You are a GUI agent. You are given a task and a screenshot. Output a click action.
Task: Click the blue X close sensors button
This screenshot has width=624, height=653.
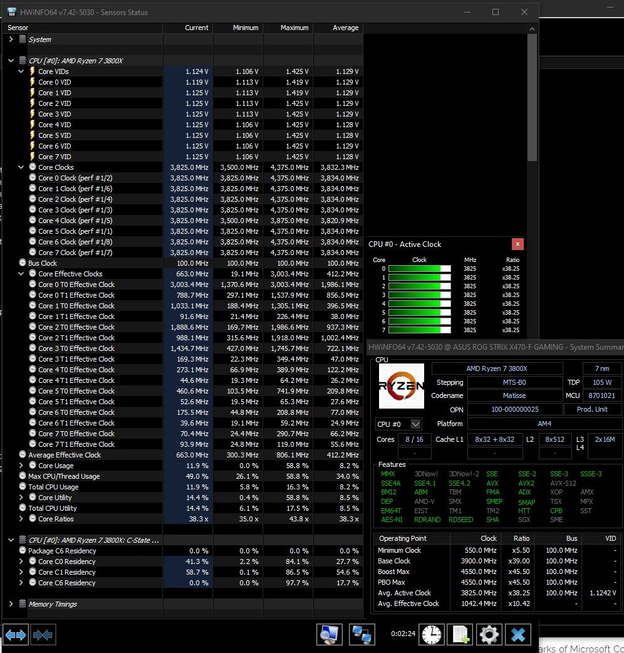pyautogui.click(x=518, y=635)
